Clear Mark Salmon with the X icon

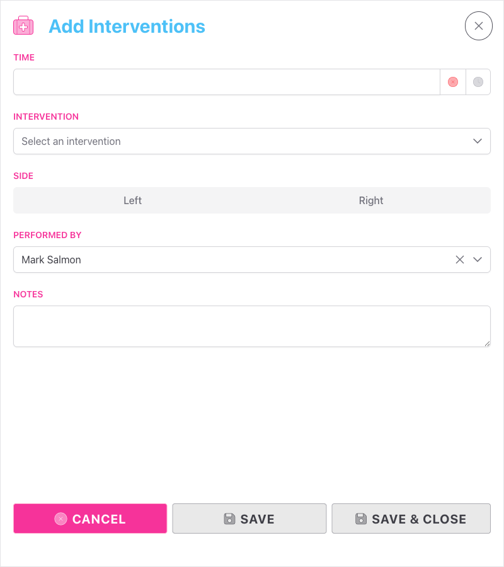point(459,260)
